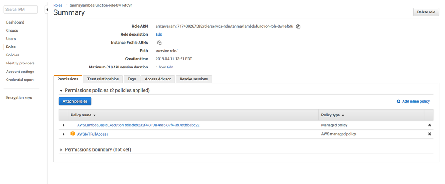445x184 pixels.
Task: Focus the Search IAM field
Action: (21, 9)
